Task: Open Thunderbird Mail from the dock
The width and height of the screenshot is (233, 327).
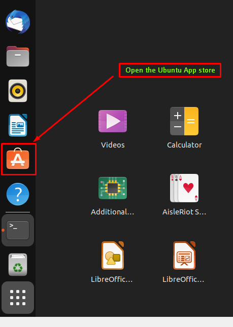Action: [18, 22]
